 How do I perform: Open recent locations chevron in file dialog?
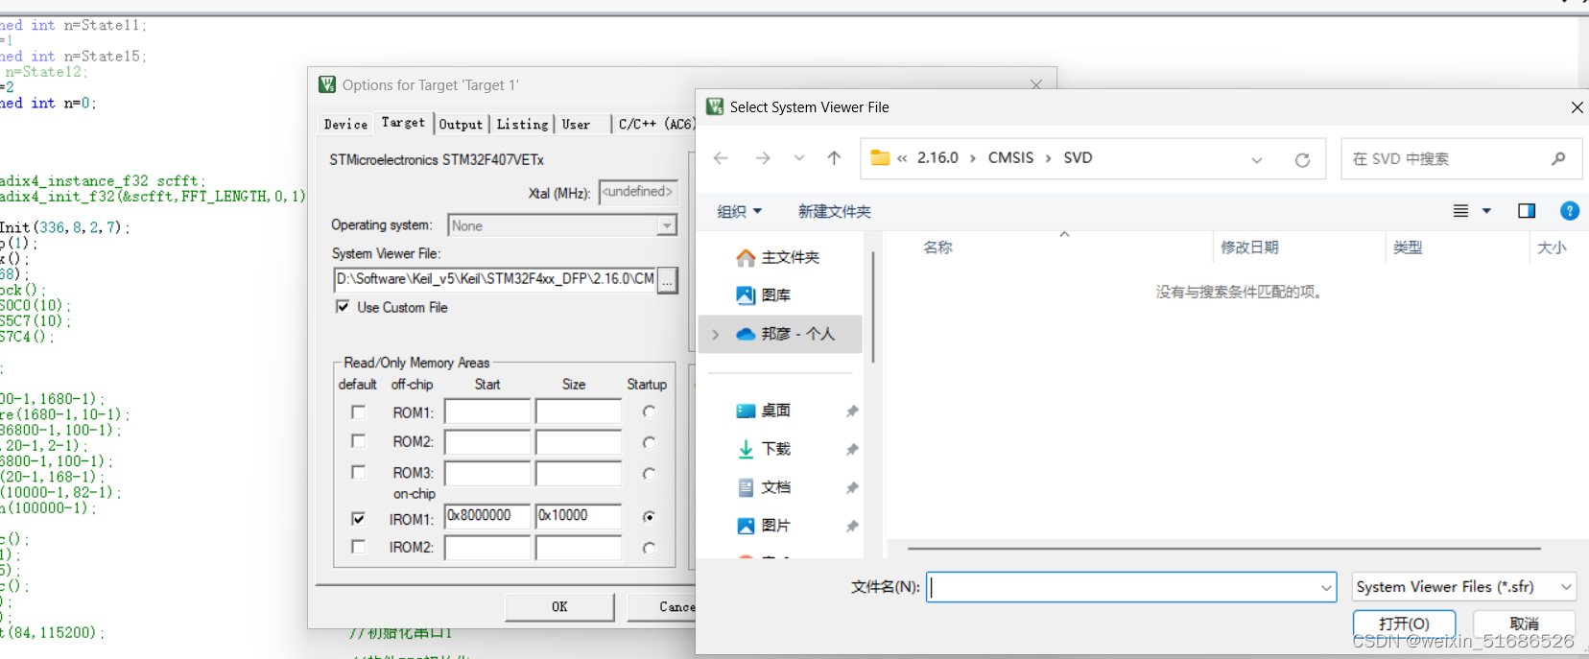pos(799,158)
